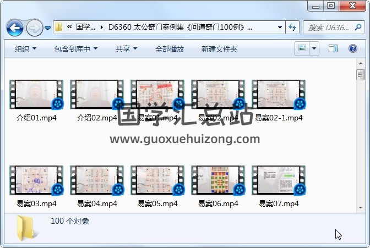Toggle the preview pane button

[333, 48]
